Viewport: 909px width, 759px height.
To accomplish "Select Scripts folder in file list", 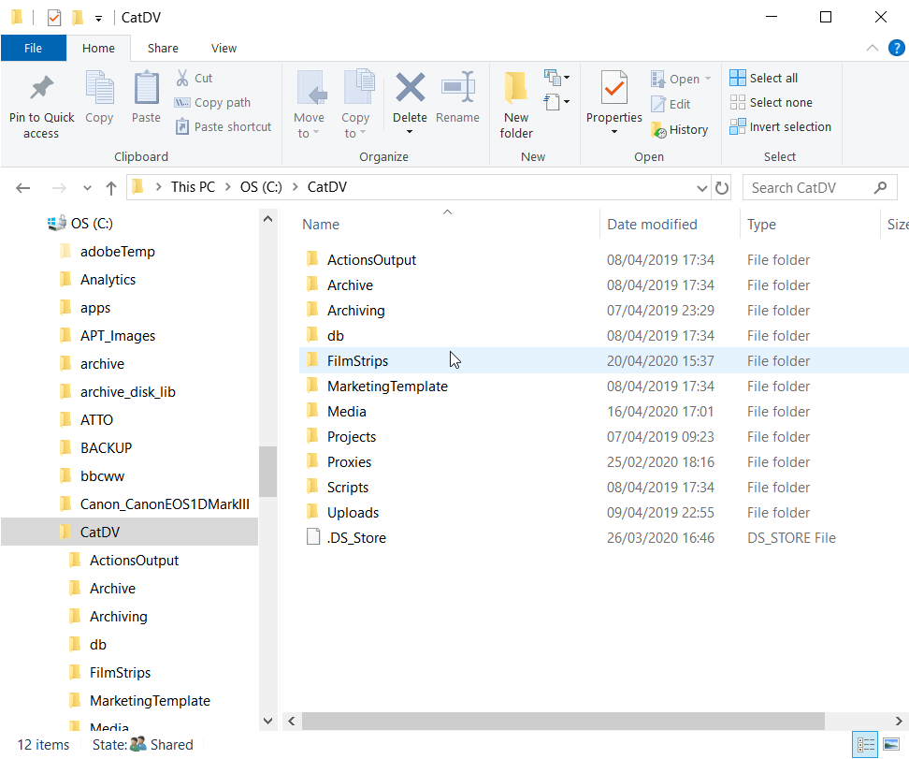I will pos(348,488).
